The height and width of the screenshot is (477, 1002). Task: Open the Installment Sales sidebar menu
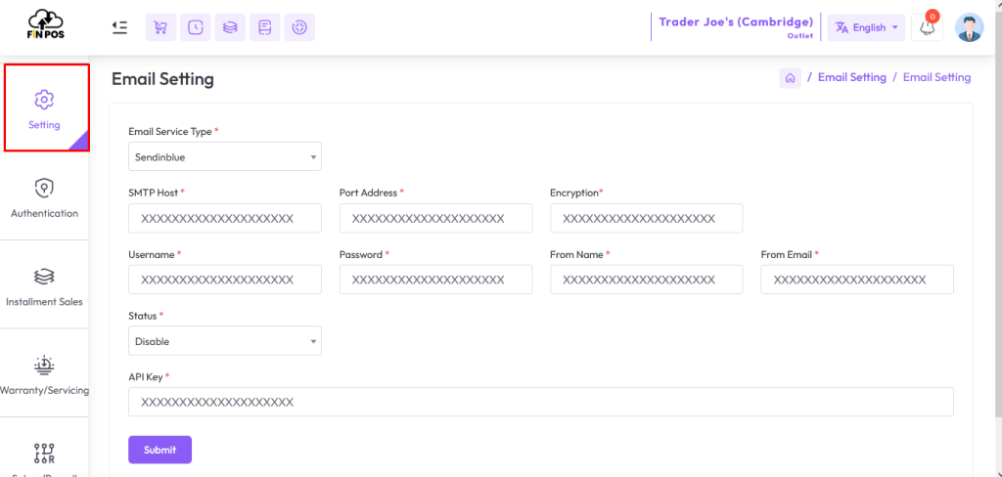click(45, 285)
